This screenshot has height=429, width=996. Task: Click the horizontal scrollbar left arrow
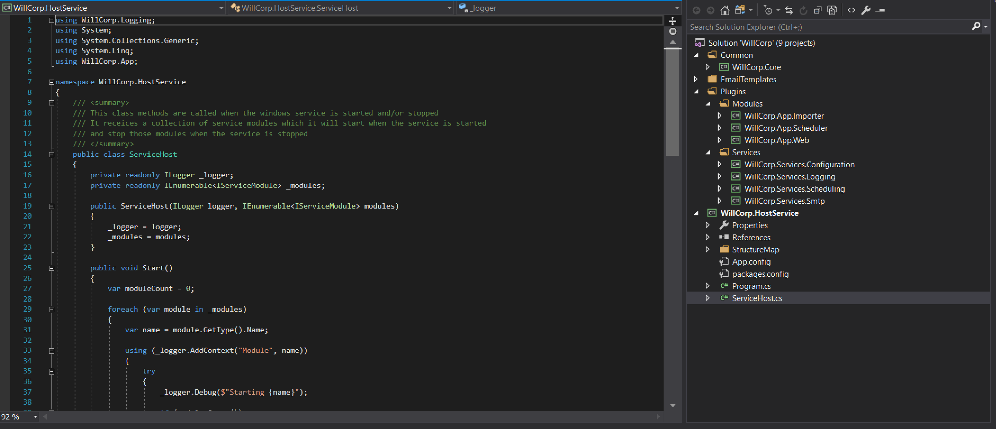[45, 417]
